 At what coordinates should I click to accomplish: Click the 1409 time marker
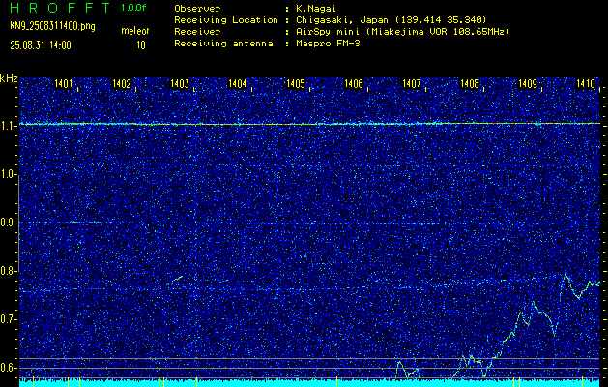tap(528, 83)
